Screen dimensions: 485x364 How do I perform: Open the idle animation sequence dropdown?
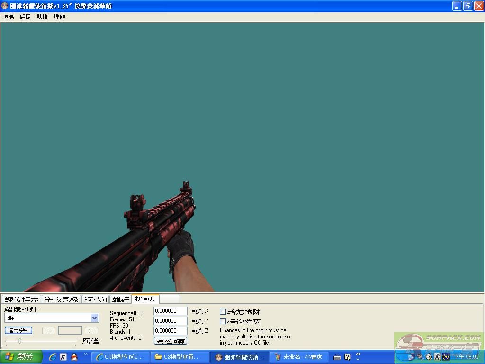[94, 318]
